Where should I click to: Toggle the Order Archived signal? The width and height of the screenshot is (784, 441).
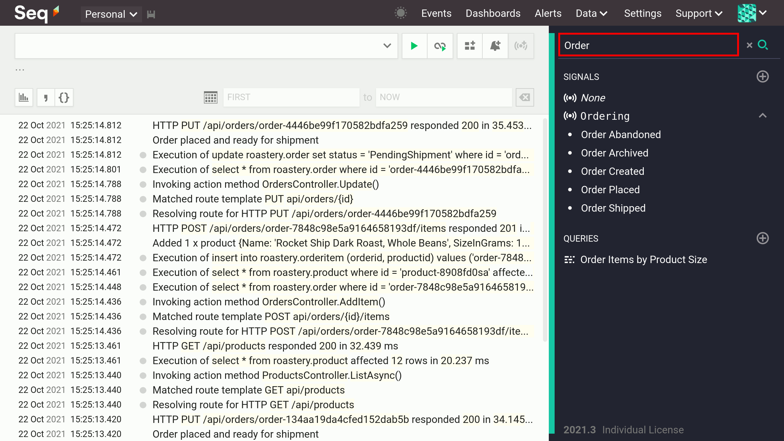click(x=615, y=153)
